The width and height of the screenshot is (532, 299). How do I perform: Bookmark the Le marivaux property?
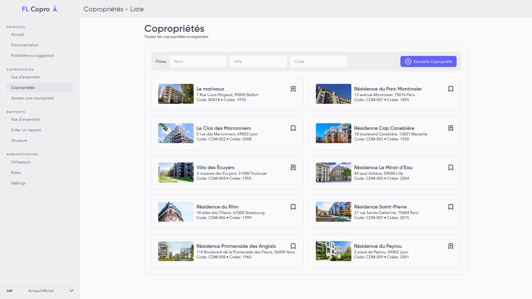point(293,89)
